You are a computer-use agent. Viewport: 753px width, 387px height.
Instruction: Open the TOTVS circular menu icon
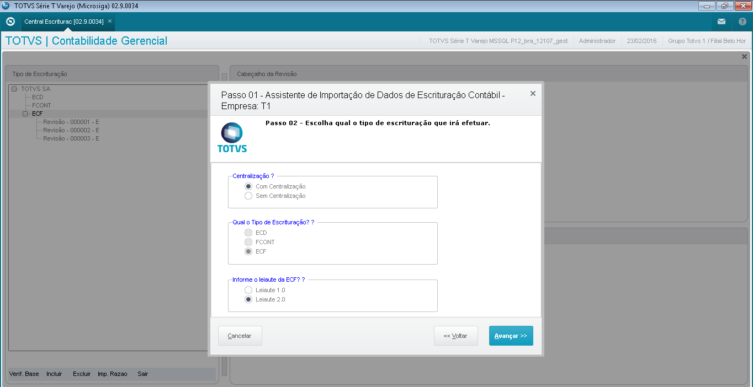coord(10,21)
